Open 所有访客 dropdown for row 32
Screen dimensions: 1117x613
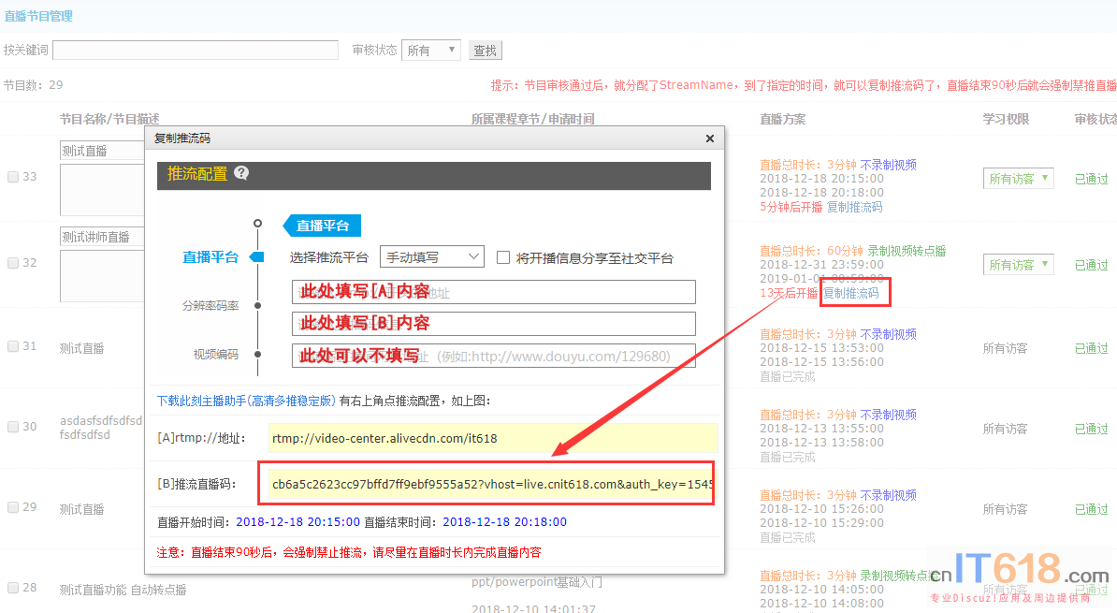[1018, 265]
